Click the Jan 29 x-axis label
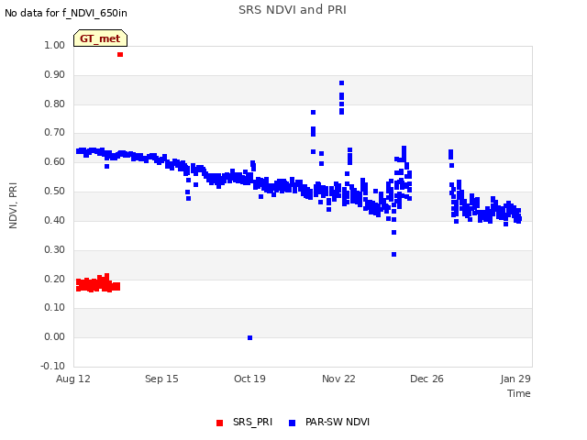 (515, 379)
